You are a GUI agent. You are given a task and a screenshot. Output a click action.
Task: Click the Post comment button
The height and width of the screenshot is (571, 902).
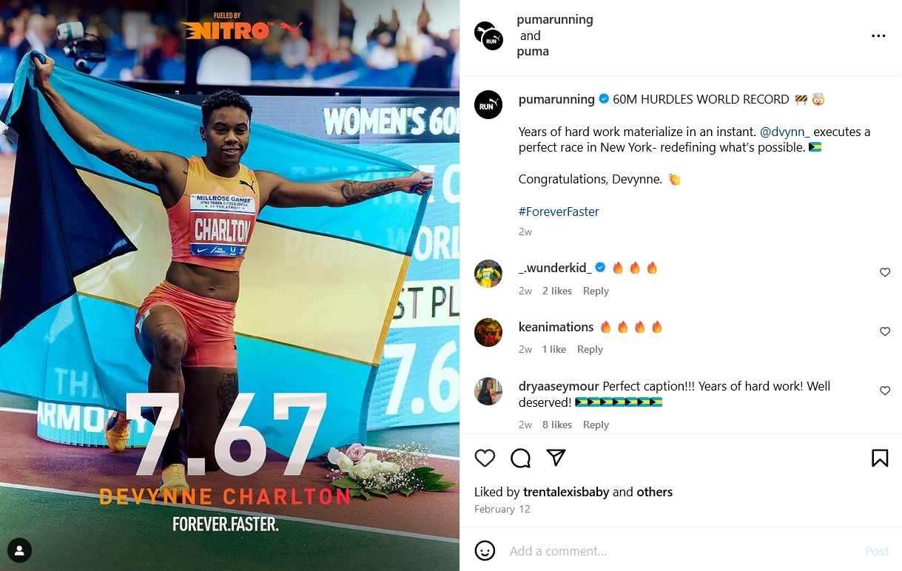point(877,551)
